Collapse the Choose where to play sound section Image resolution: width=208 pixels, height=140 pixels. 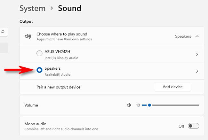coord(197,36)
